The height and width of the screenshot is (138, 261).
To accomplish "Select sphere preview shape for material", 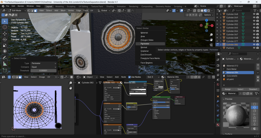I will pos(254,108).
